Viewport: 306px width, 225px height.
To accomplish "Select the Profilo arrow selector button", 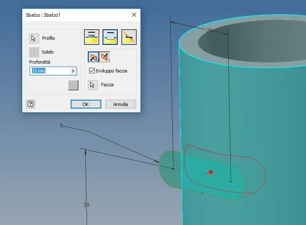I will [x=34, y=38].
